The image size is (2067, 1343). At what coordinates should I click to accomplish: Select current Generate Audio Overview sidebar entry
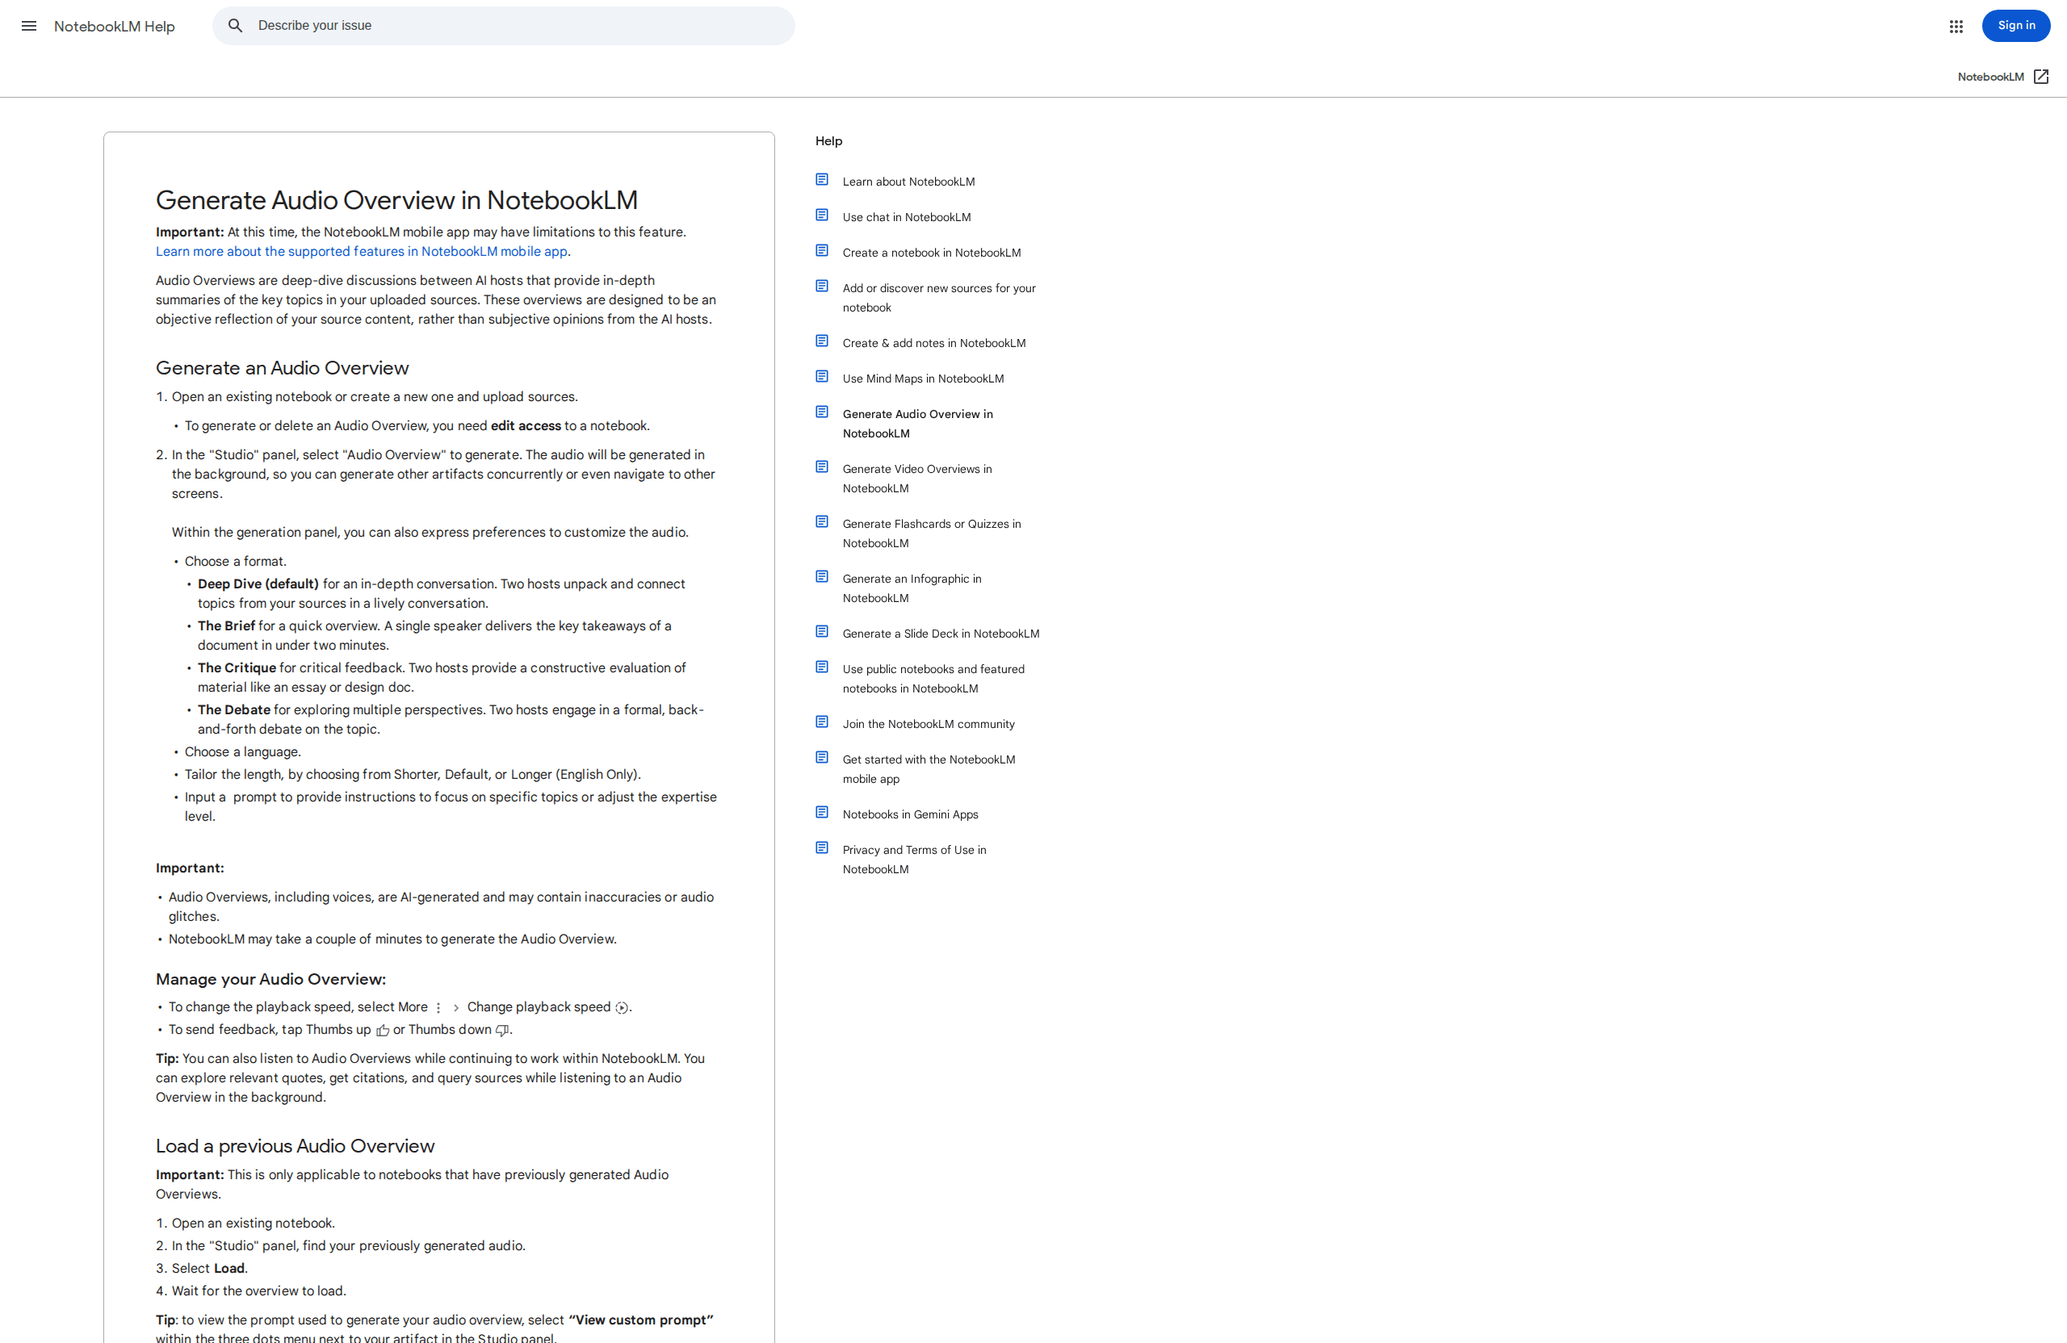click(x=918, y=424)
